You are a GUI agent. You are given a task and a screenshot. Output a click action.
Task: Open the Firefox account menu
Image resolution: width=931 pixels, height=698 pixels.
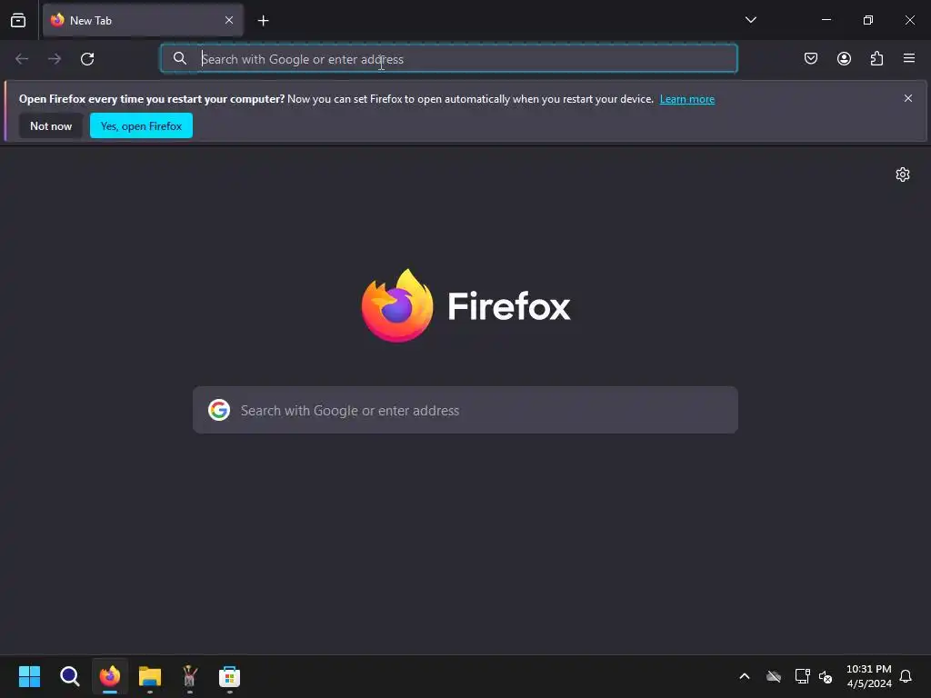pos(844,58)
